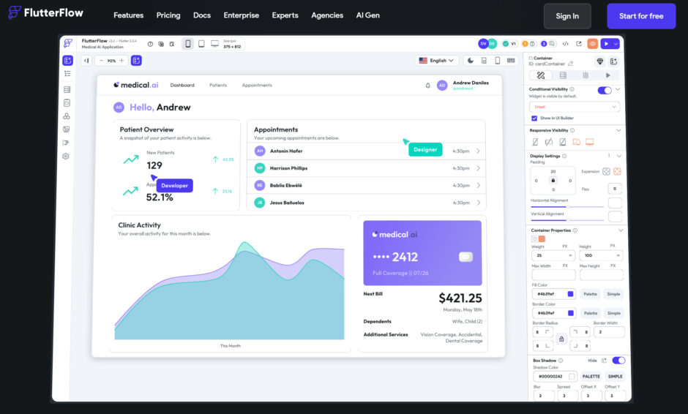Viewport: 688px width, 414px height.
Task: Turn off the Box Shadow toggle
Action: coord(618,361)
